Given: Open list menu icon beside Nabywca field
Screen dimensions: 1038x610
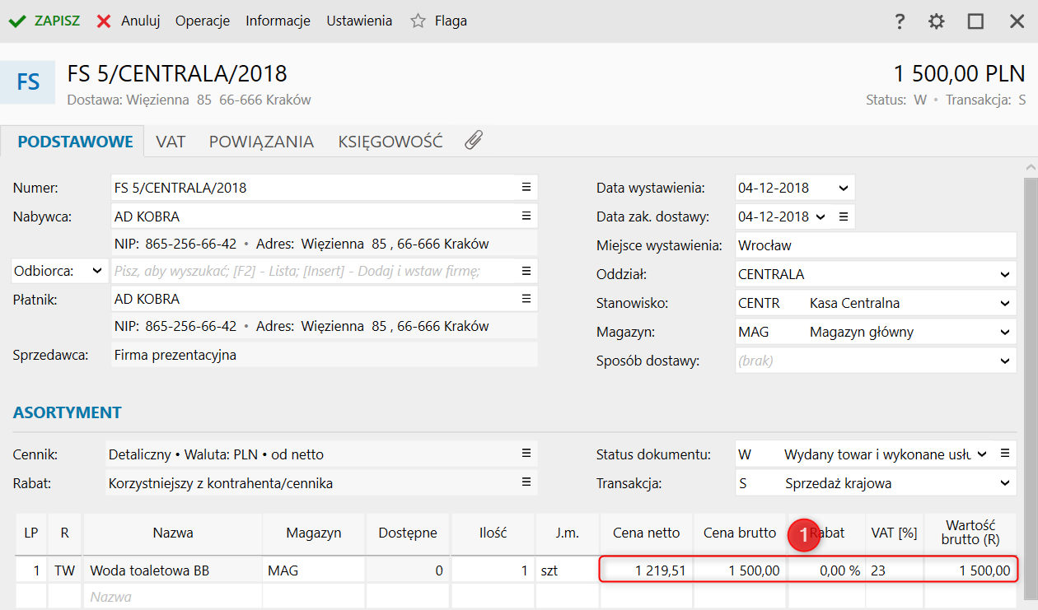Looking at the screenshot, I should click(x=526, y=217).
